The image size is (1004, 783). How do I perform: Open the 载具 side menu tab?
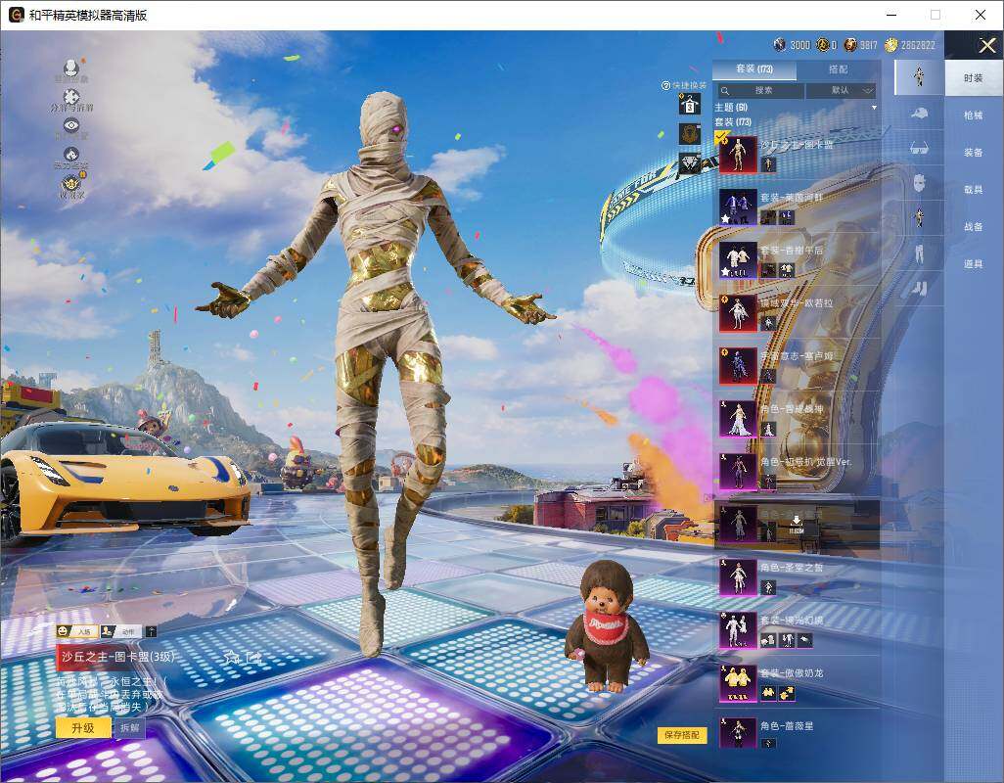[x=974, y=190]
